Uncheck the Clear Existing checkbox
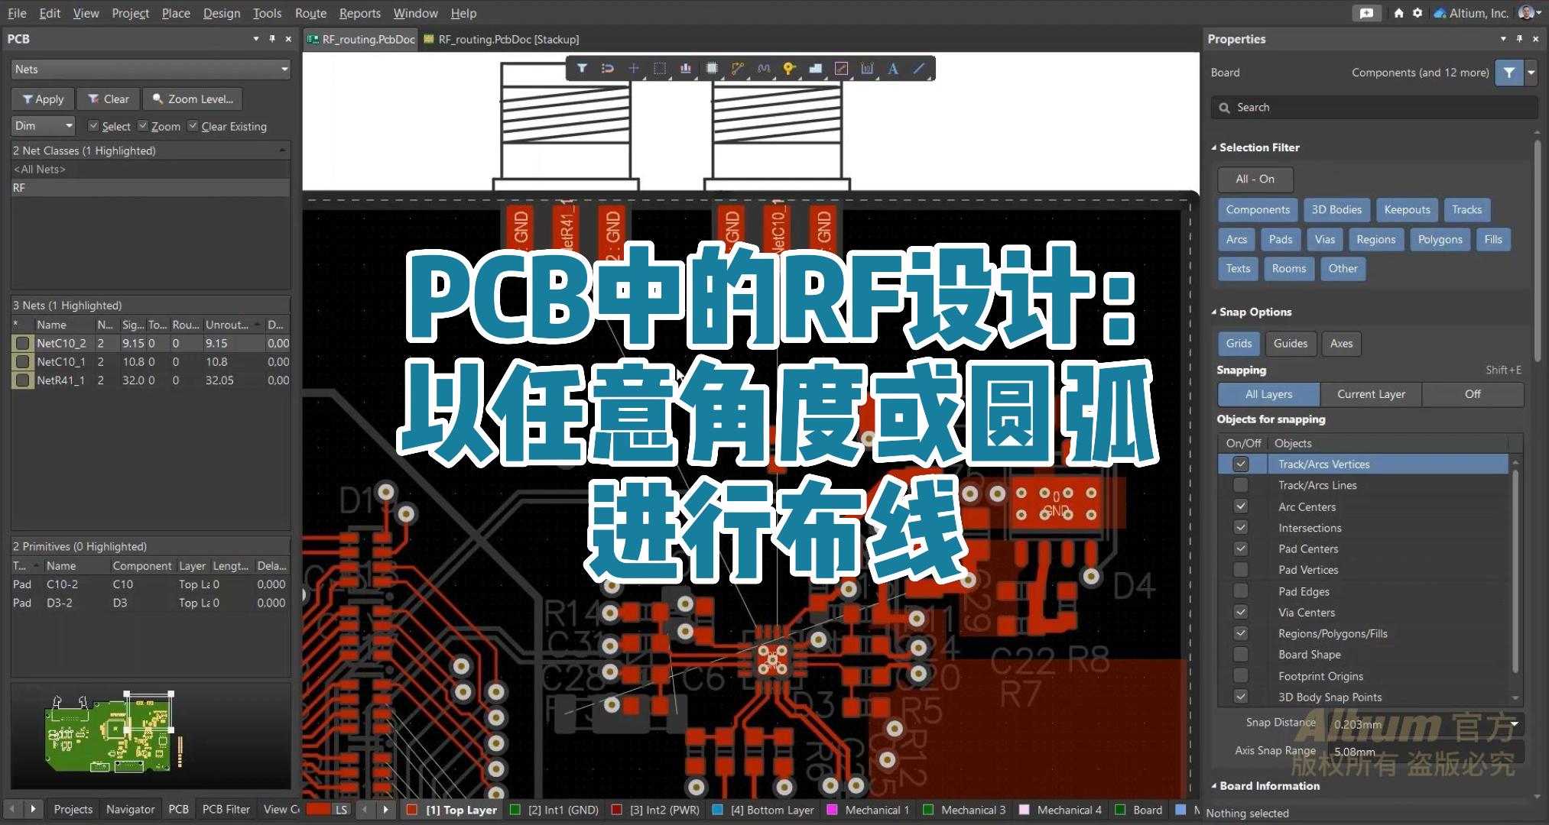 coord(194,125)
